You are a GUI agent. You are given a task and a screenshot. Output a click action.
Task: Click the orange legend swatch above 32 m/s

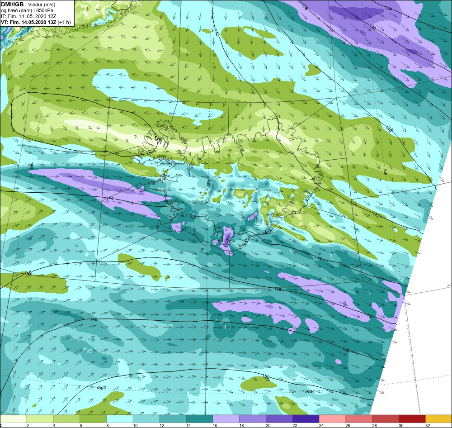click(439, 419)
